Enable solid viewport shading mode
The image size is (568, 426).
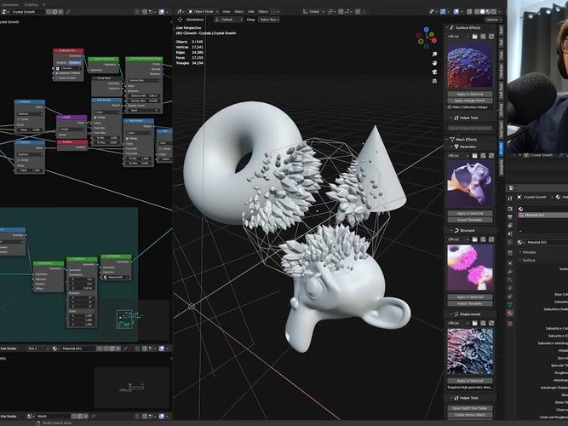point(482,12)
